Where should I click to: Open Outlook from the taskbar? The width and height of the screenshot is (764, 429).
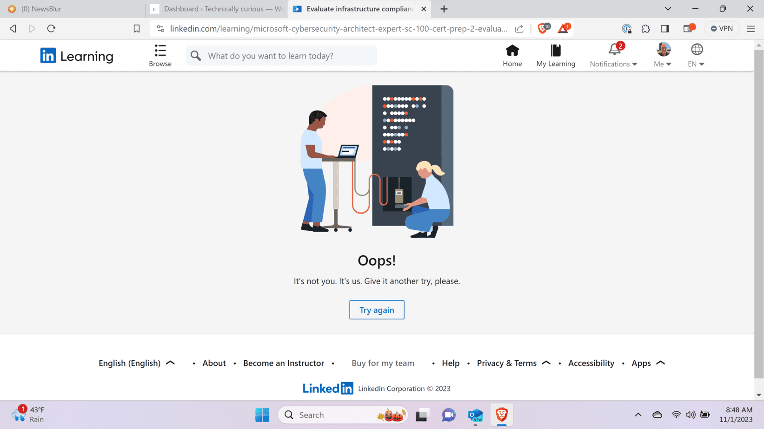coord(475,415)
